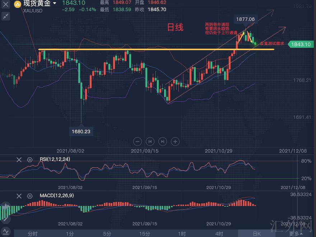Jump to the next candle using skip-forward icon
The image size is (316, 237).
163,141
